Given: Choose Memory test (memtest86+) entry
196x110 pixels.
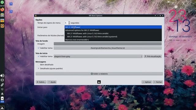Looking at the screenshot, I should (113, 40).
